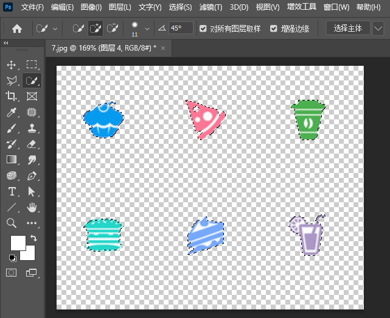This screenshot has height=318, width=390.
Task: Choose the Zoom magnifier tool
Action: point(12,223)
